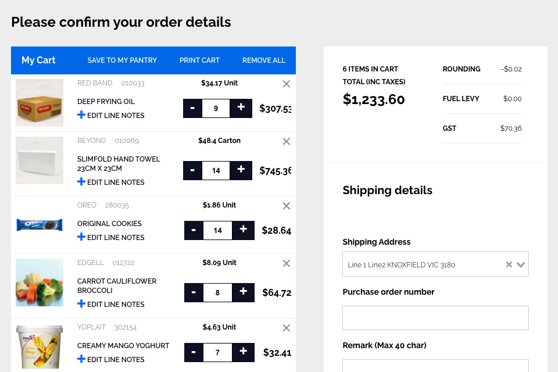Delete Original Cookies line with X icon
The width and height of the screenshot is (558, 372).
(x=286, y=206)
